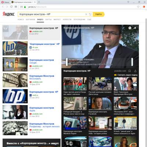Click the youtube icon of the McDonald's result

(31, 82)
